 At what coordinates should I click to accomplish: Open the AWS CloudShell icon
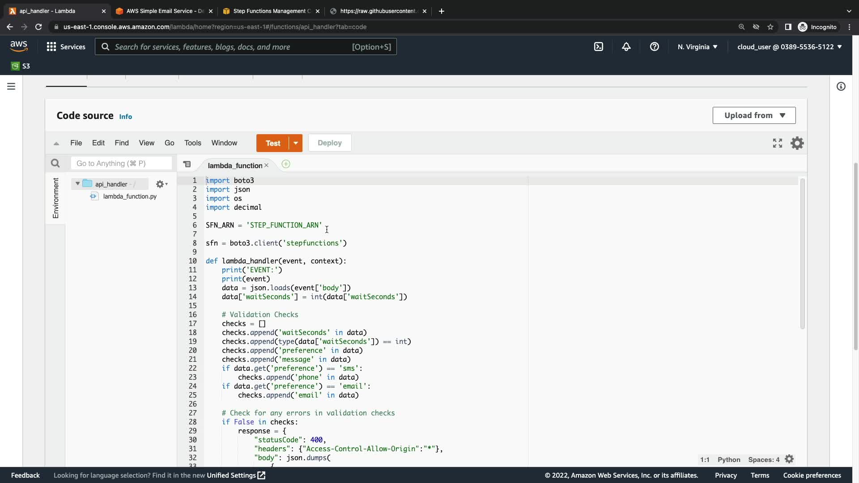(x=599, y=47)
